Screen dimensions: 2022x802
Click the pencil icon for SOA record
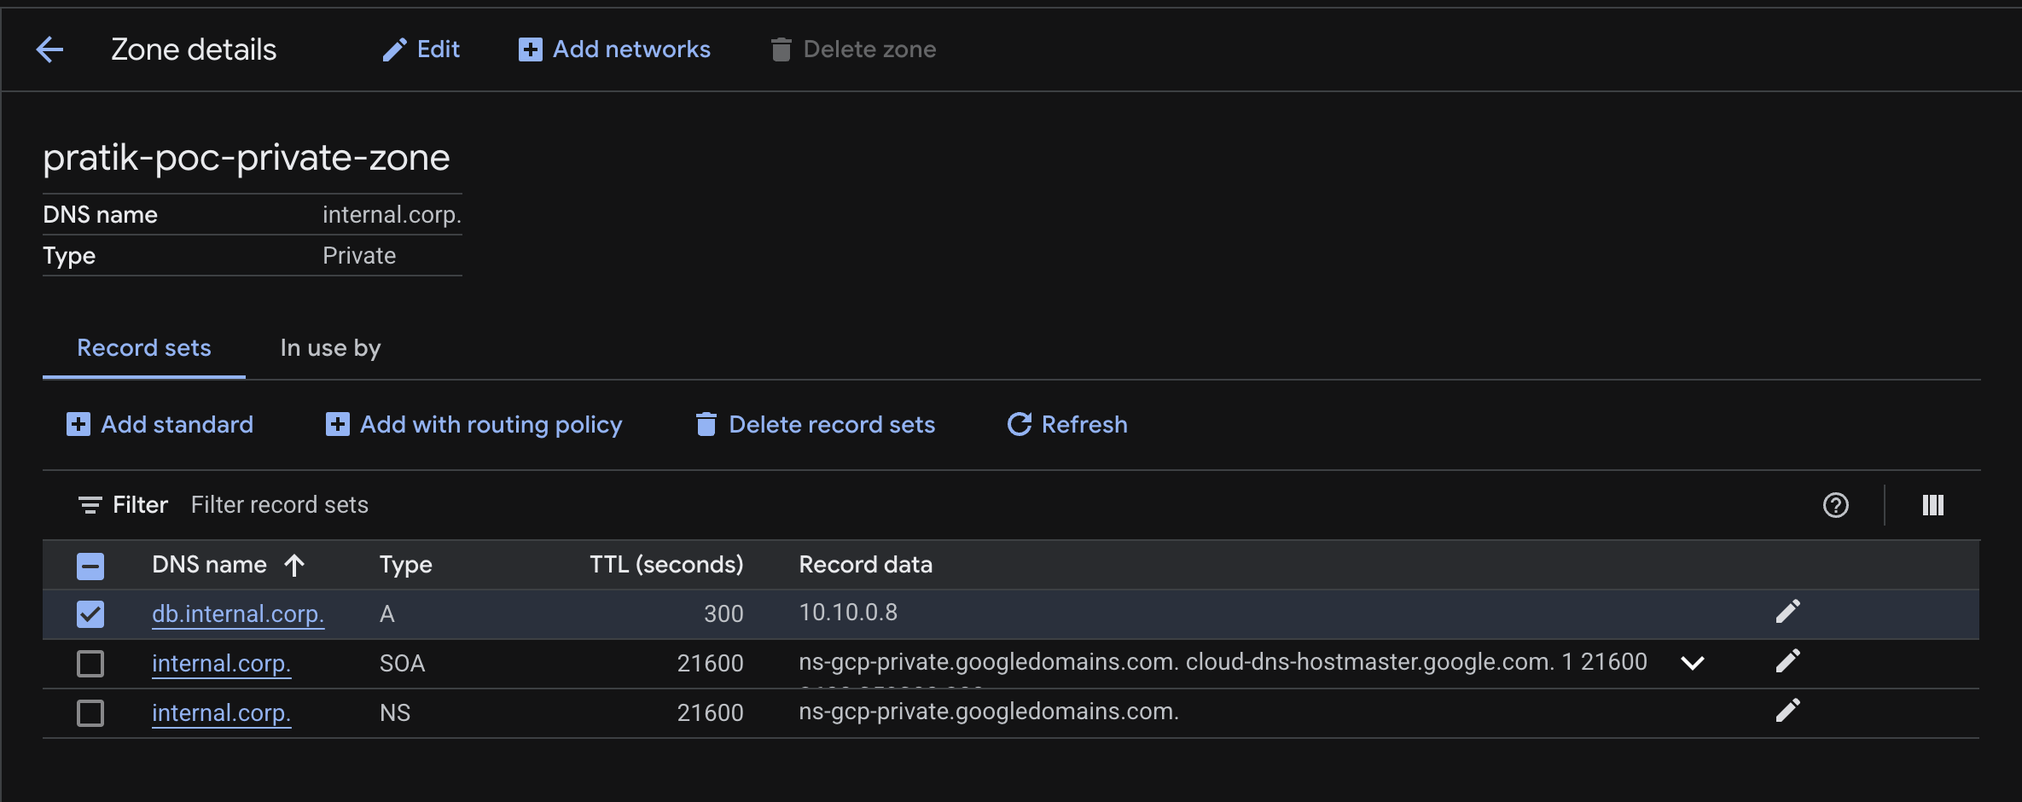[x=1787, y=661]
